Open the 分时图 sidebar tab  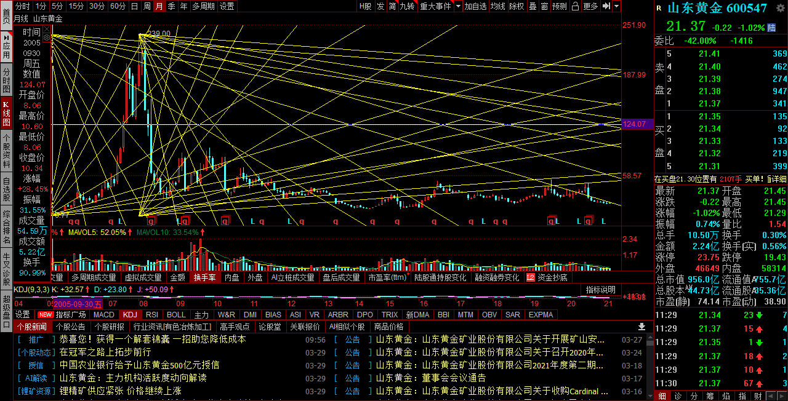pyautogui.click(x=6, y=81)
